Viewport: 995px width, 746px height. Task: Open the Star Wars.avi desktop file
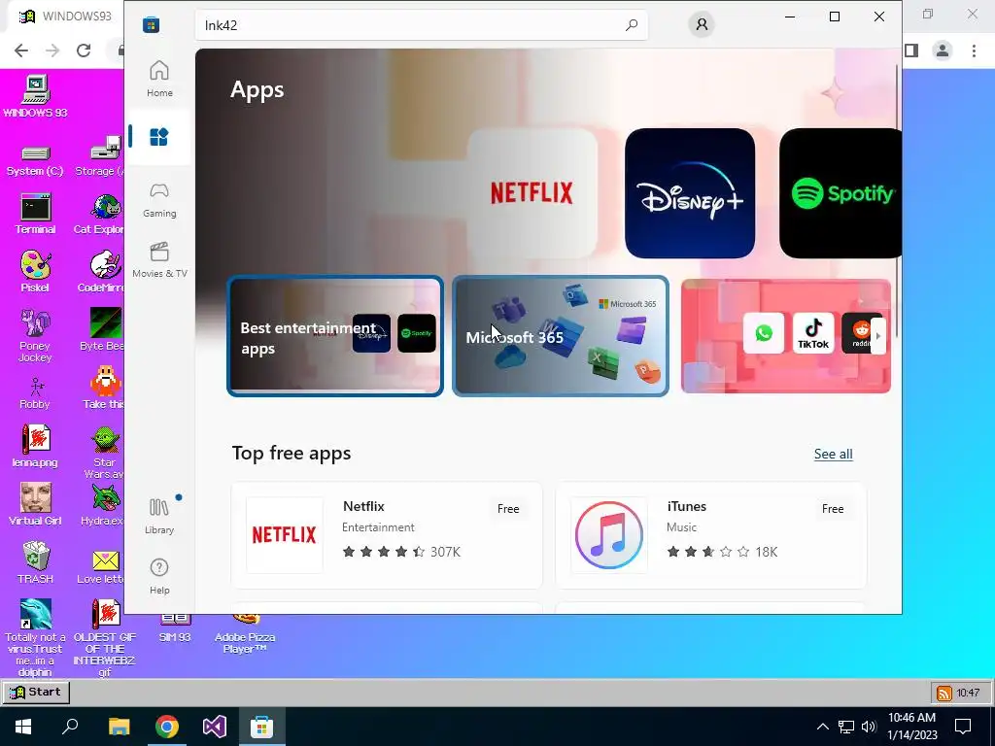pos(105,452)
